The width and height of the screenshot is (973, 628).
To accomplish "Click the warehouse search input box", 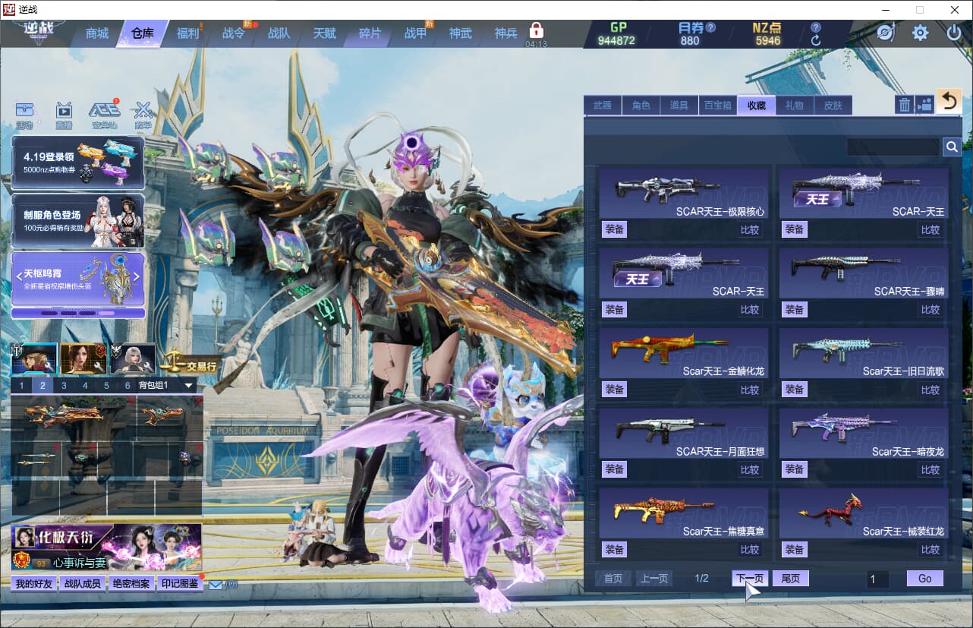I will pyautogui.click(x=893, y=147).
